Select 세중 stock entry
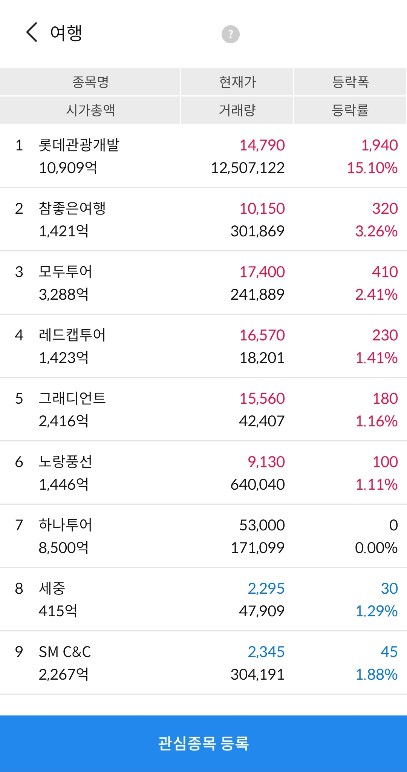This screenshot has width=407, height=772. click(203, 599)
